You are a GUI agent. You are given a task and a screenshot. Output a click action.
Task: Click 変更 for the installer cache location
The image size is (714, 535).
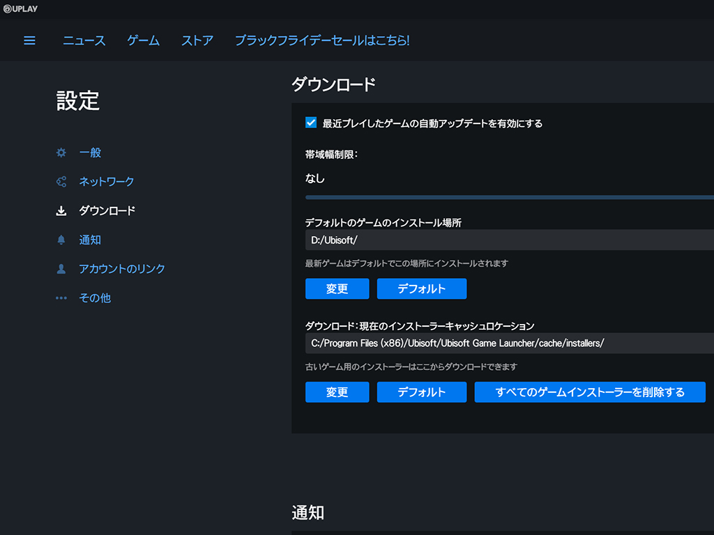[x=337, y=392]
